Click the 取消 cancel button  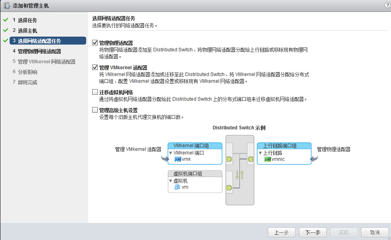pyautogui.click(x=375, y=232)
